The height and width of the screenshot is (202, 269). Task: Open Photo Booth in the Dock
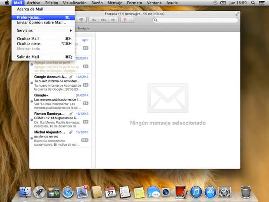tap(181, 192)
